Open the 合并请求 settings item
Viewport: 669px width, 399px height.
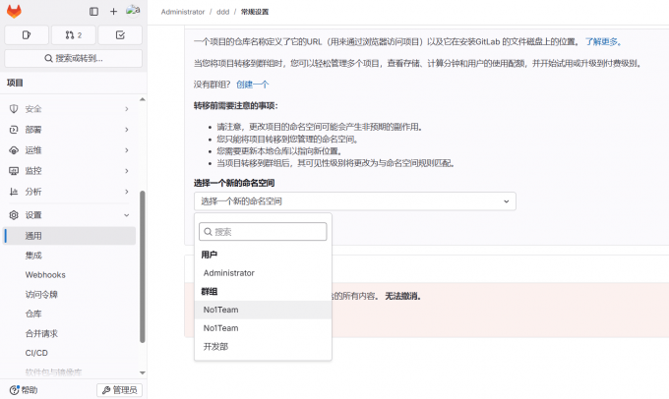point(70,333)
